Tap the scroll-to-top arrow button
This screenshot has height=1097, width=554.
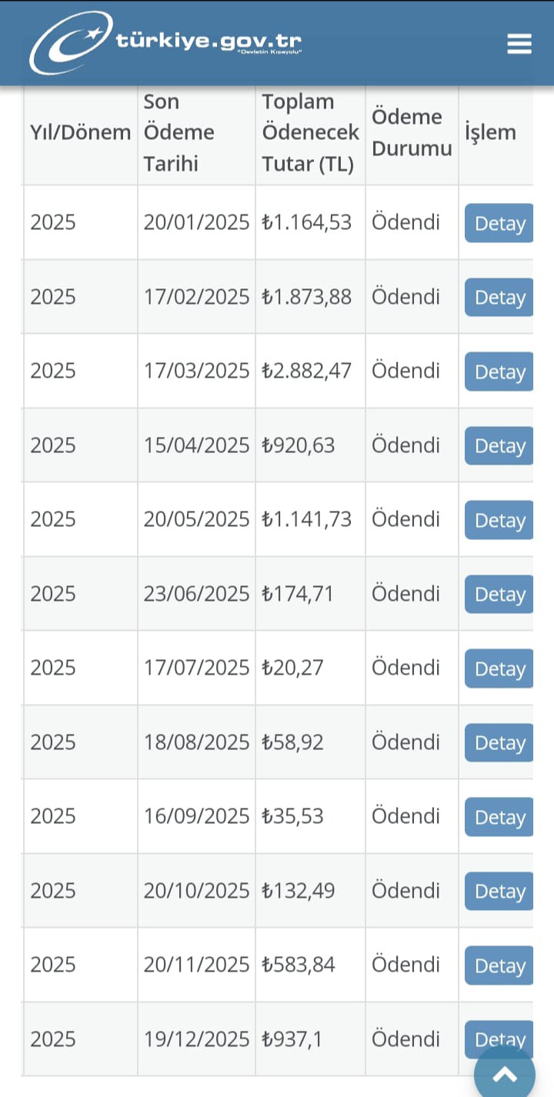[x=504, y=1073]
